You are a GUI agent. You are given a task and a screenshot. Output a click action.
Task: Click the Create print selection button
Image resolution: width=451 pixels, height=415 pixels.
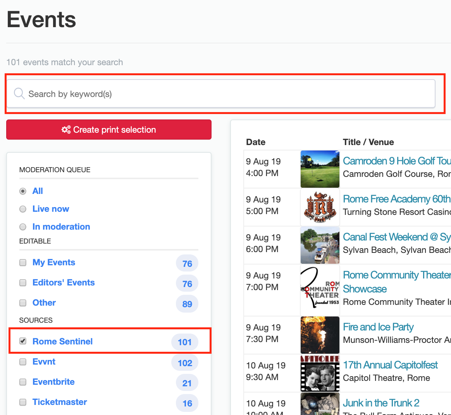tap(109, 130)
